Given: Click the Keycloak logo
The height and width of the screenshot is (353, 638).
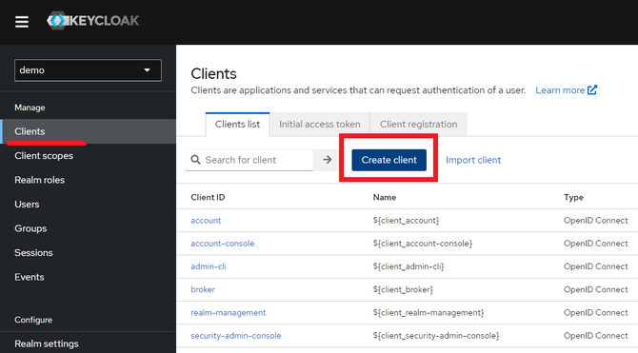Looking at the screenshot, I should click(92, 21).
